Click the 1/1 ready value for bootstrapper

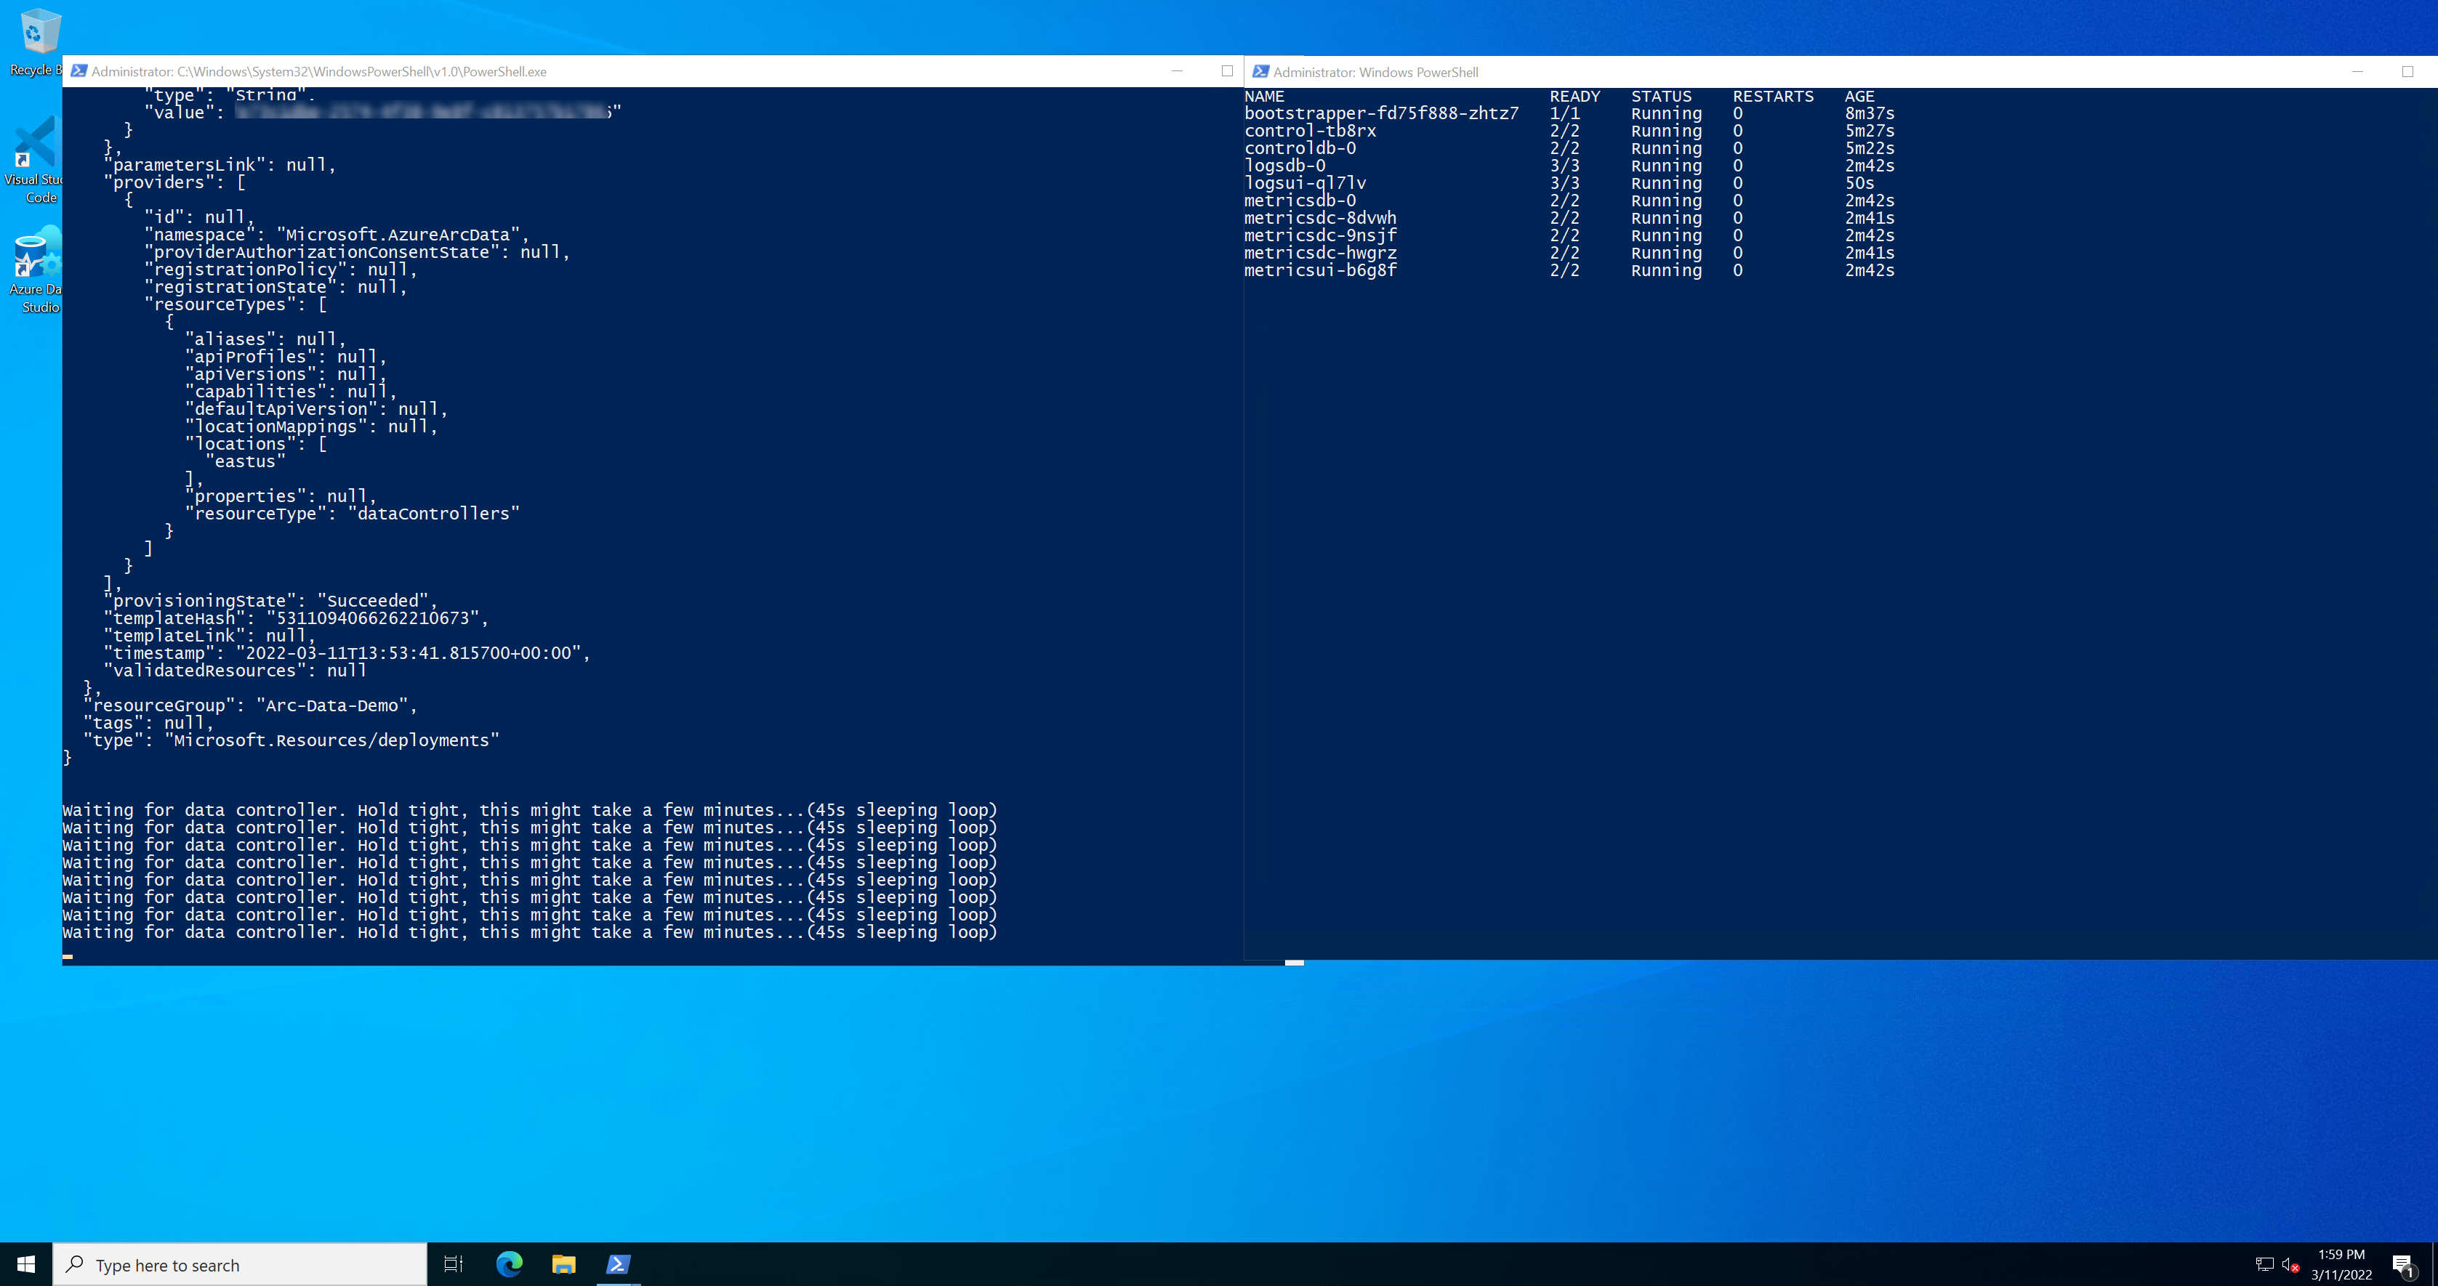point(1564,113)
